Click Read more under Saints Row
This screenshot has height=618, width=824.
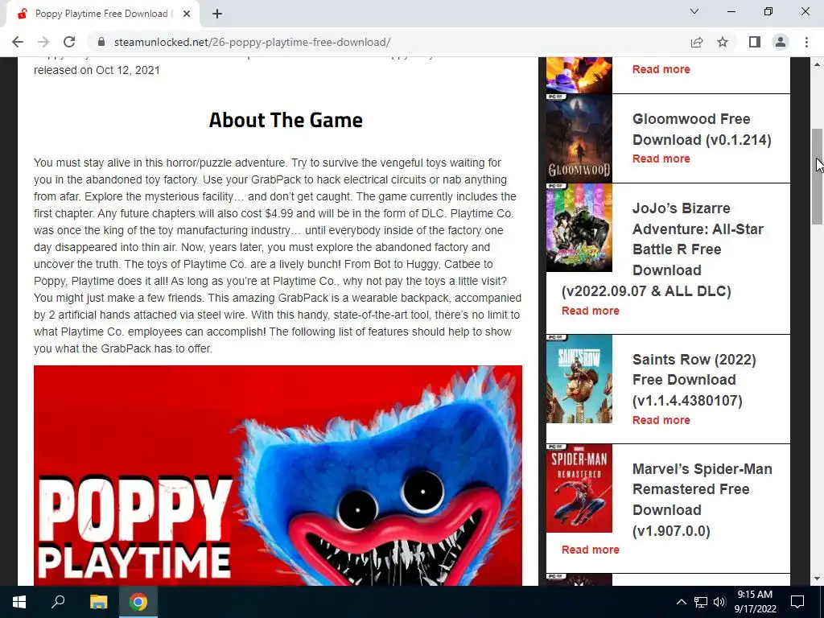tap(661, 420)
